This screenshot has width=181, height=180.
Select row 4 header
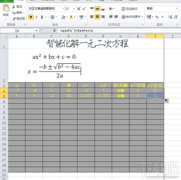tap(4, 91)
